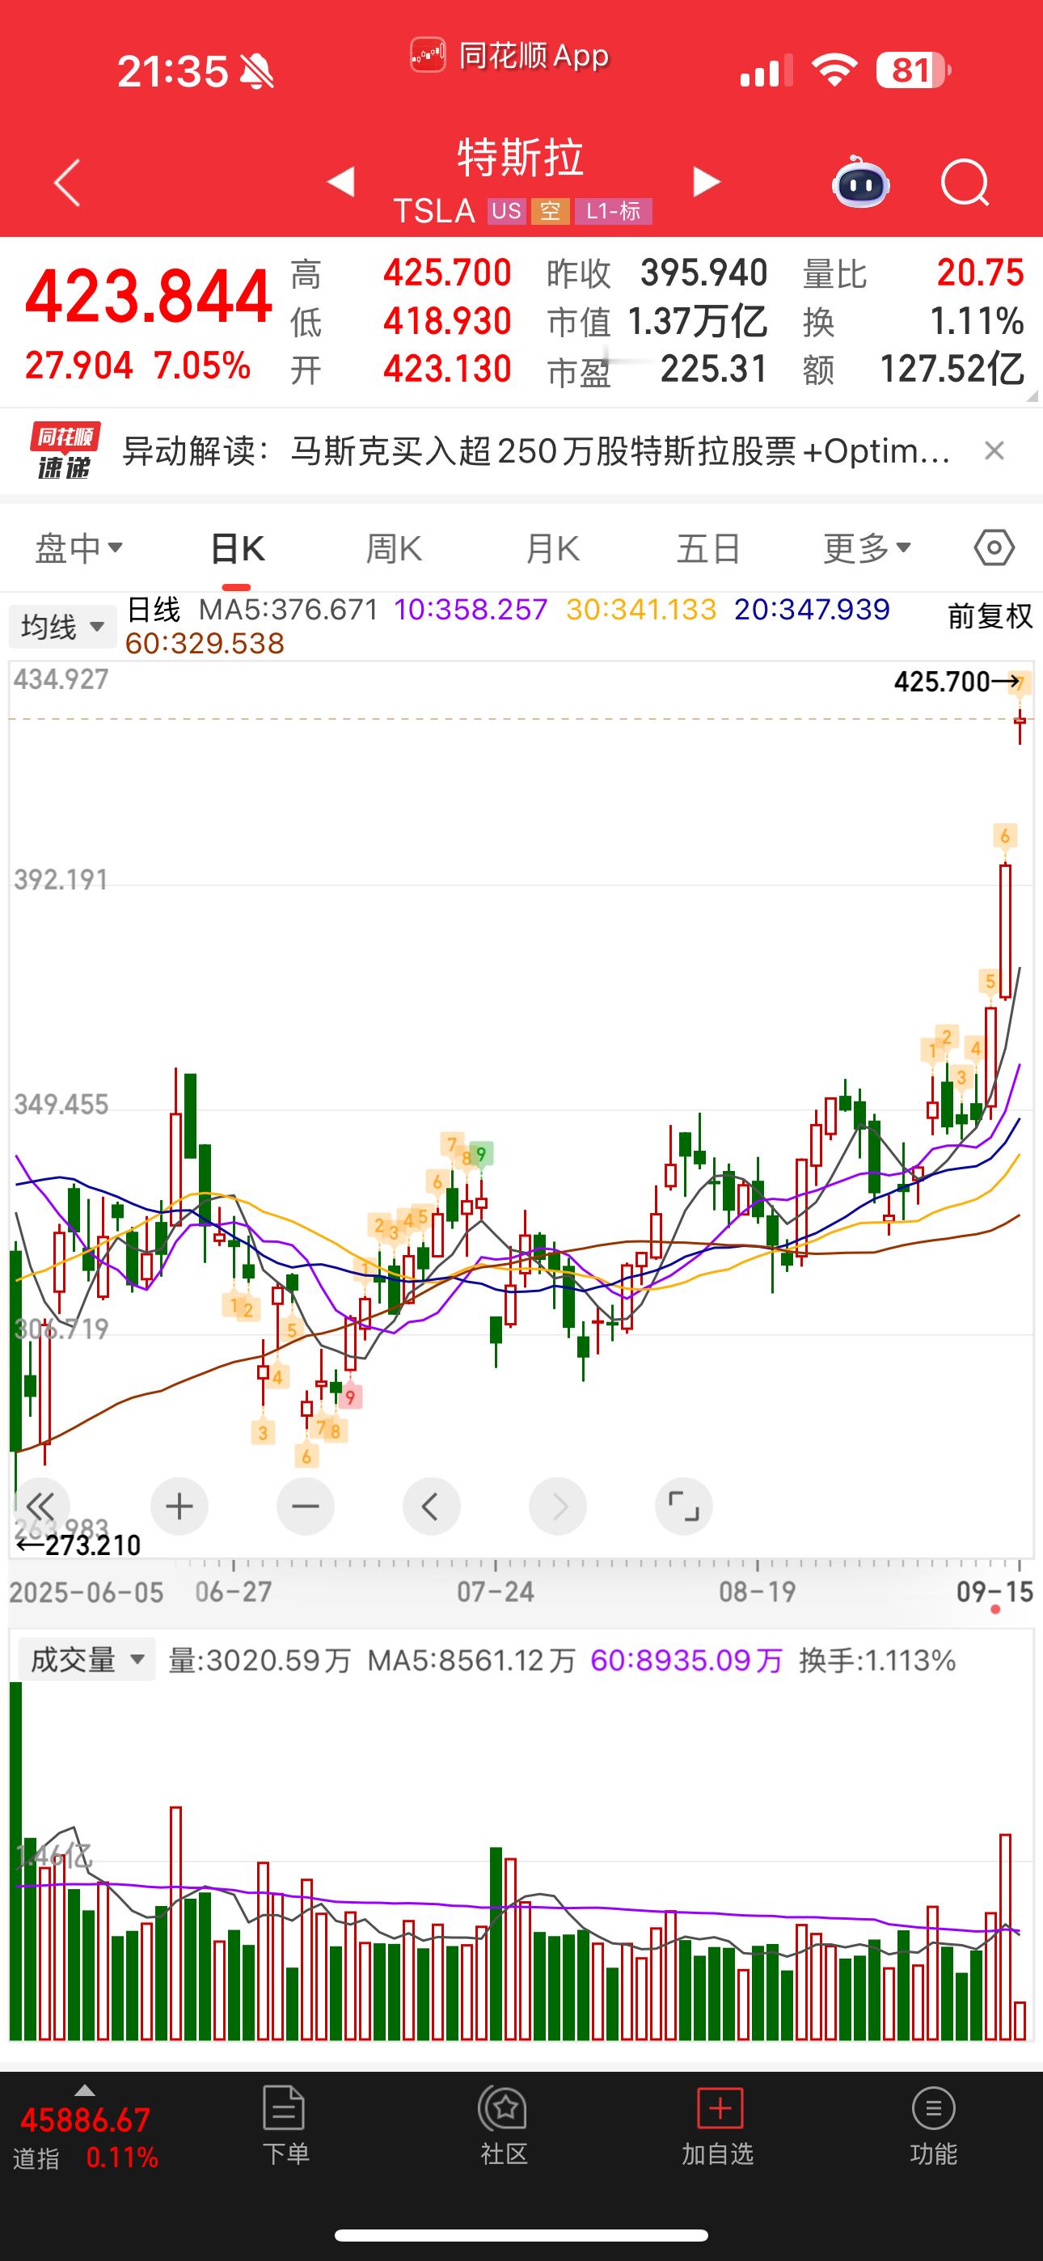Viewport: 1043px width, 2261px height.
Task: Open the 同花顺速递 logo badge
Action: point(65,451)
